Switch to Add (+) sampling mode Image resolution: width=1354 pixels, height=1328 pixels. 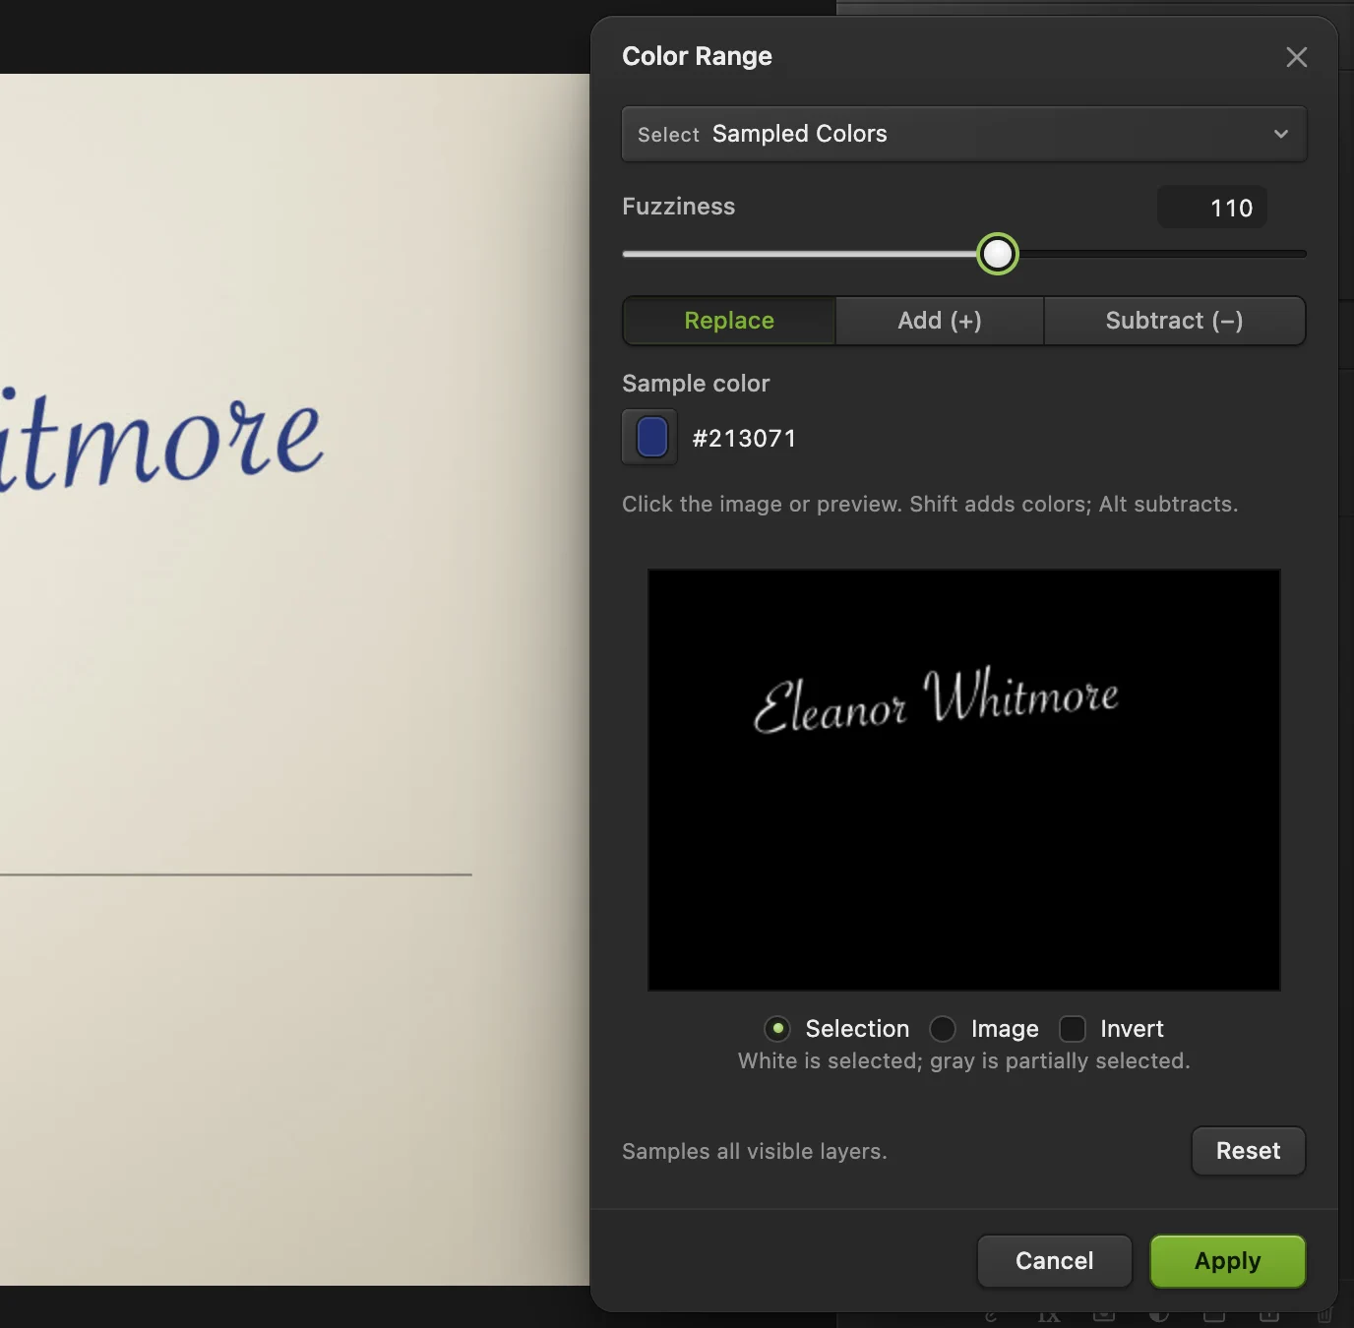[940, 321]
